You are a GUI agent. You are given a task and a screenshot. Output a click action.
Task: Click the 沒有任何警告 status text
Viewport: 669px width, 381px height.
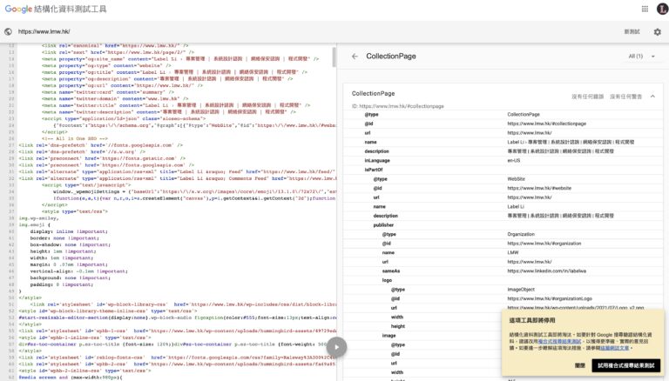(x=625, y=97)
